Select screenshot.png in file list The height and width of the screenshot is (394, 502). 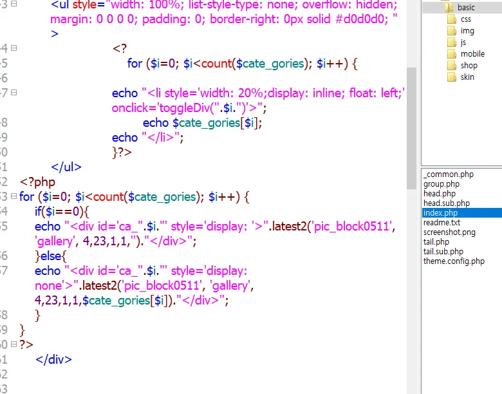coord(449,232)
